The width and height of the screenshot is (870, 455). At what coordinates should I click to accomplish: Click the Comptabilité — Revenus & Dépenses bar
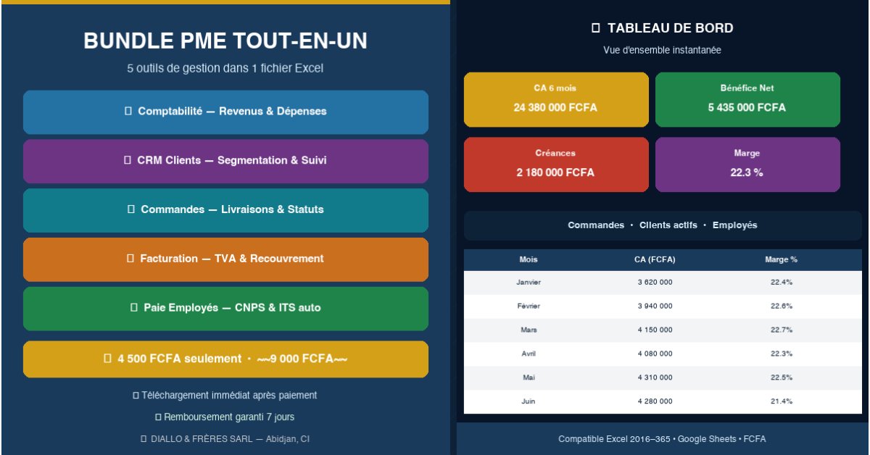coord(225,112)
